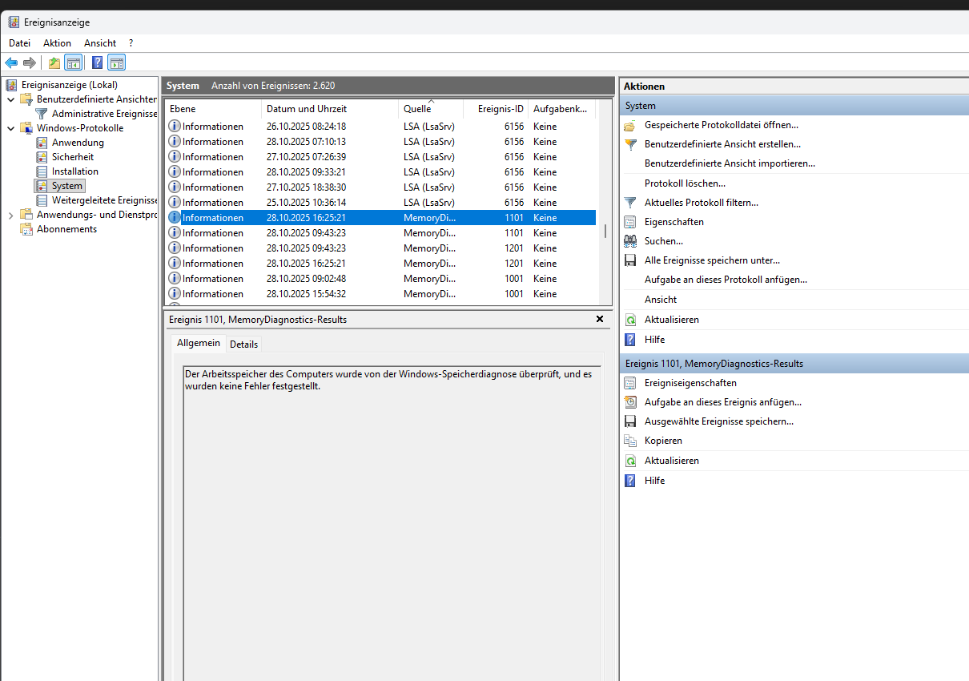Image resolution: width=969 pixels, height=681 pixels.
Task: Switch to the Details tab
Action: [243, 345]
